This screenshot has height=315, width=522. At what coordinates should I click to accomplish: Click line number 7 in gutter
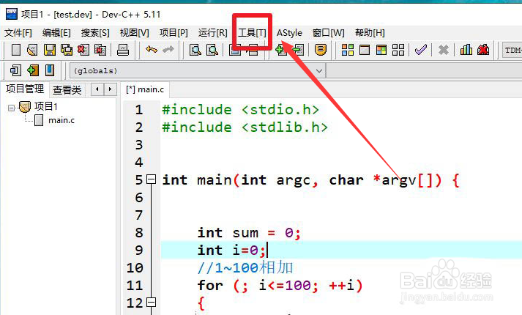139,215
